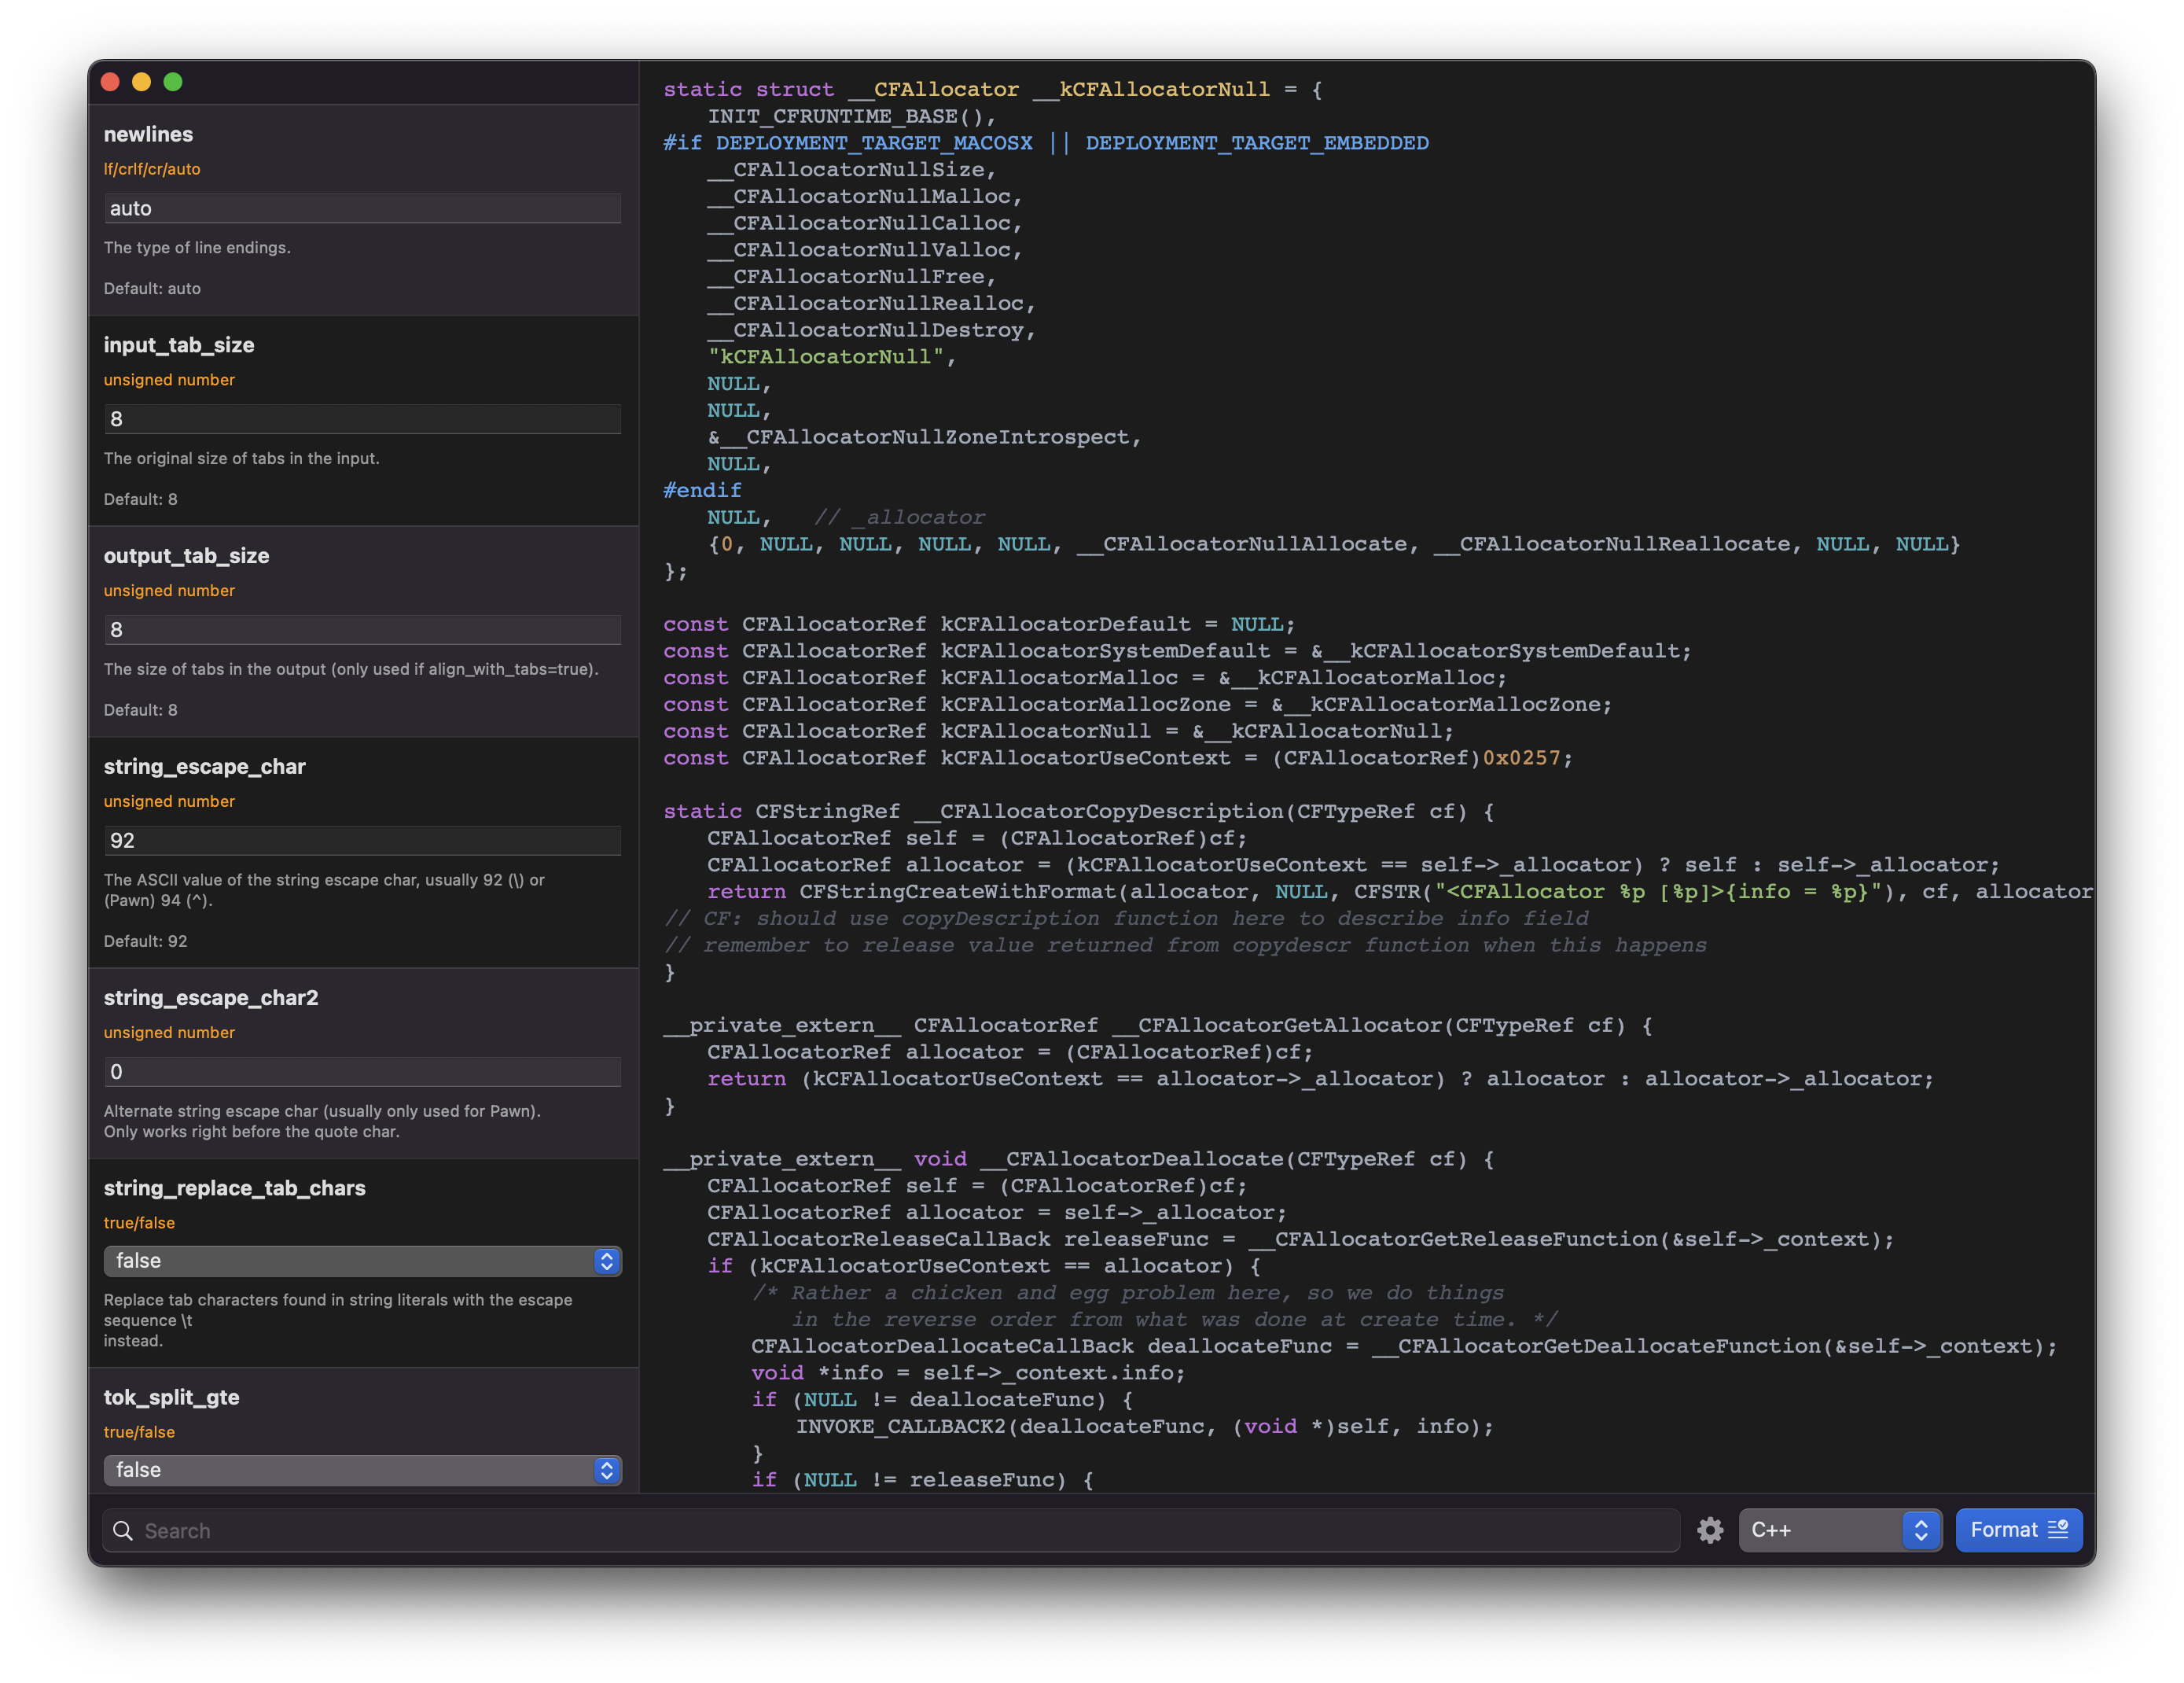
Task: Click the red close window button
Action: tap(111, 82)
